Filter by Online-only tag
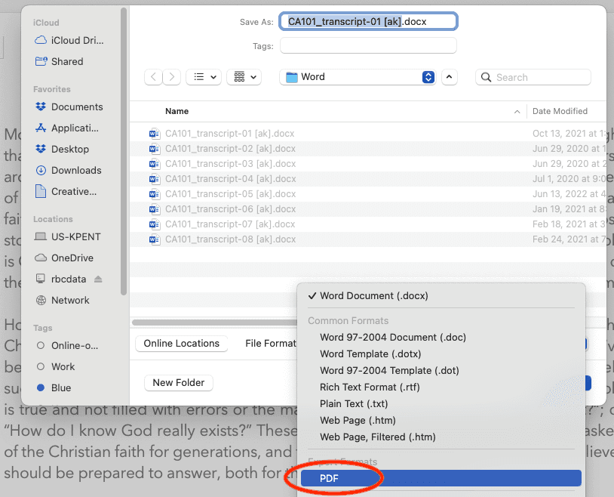 point(67,346)
